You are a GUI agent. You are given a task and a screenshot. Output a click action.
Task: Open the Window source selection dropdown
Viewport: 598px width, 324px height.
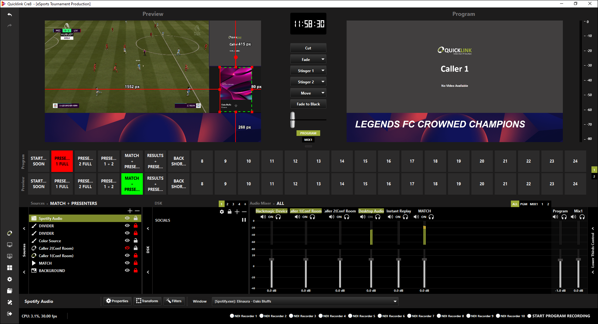pyautogui.click(x=395, y=301)
